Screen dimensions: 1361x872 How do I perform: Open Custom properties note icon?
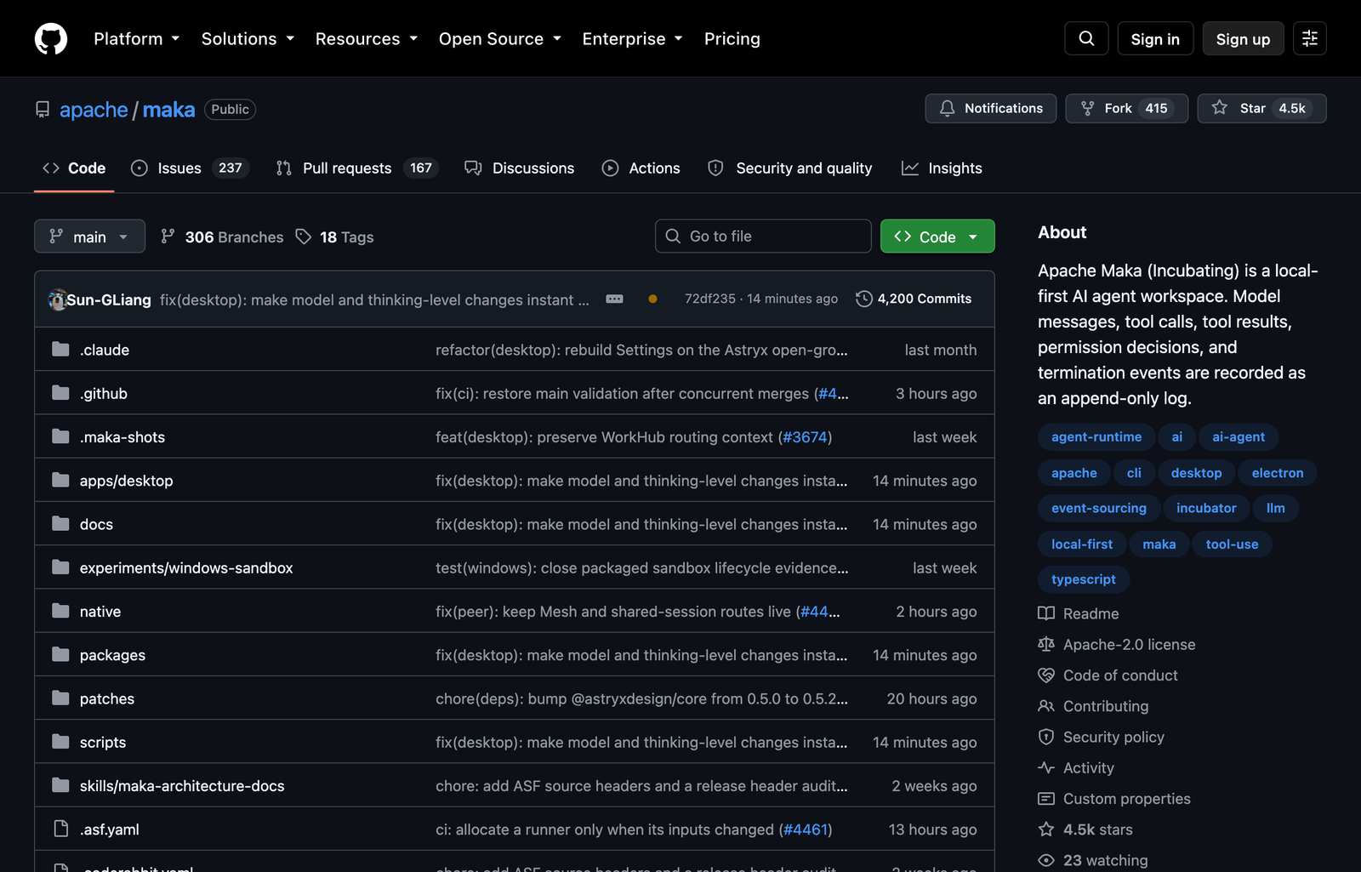(x=1046, y=798)
